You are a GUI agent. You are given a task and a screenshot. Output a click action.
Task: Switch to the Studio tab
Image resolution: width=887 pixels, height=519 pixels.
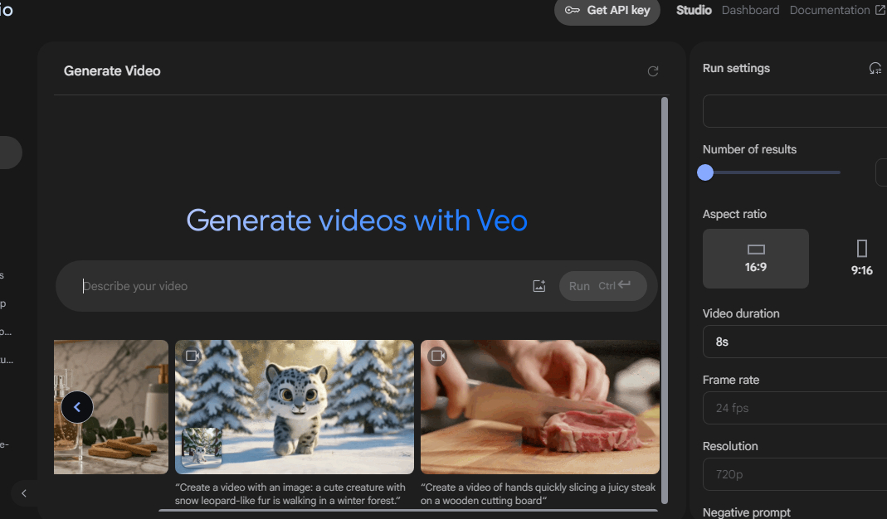coord(694,10)
